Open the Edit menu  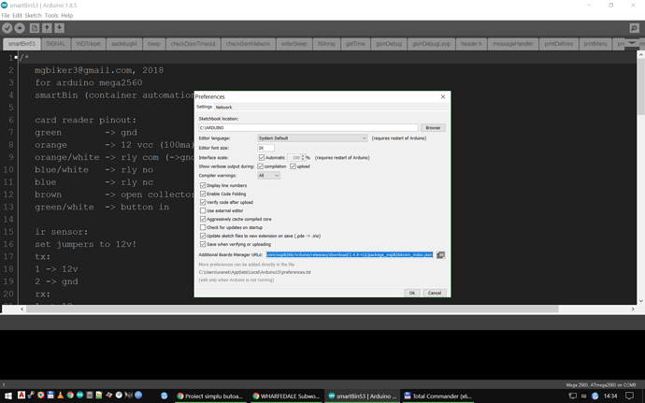[17, 15]
